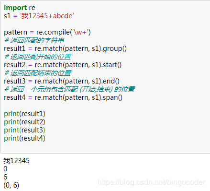The image size is (210, 191).
Task: Click the 'import re' line
Action: pyautogui.click(x=20, y=8)
